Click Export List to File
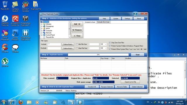The width and height of the screenshot is (187, 105). (130, 82)
